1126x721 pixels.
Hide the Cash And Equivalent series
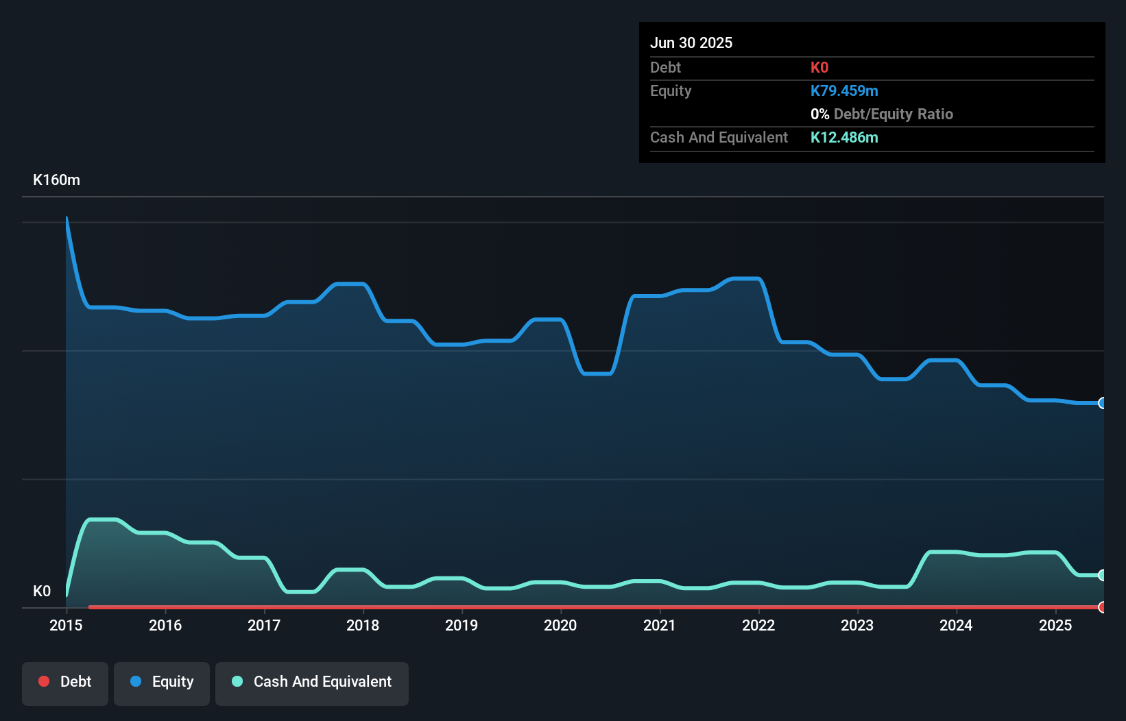(312, 682)
